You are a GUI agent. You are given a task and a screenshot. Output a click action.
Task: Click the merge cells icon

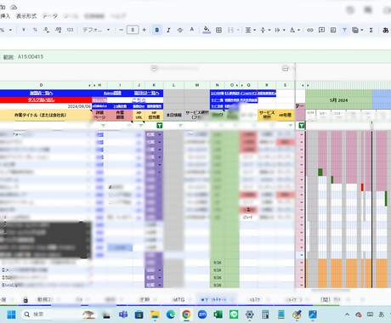point(230,30)
